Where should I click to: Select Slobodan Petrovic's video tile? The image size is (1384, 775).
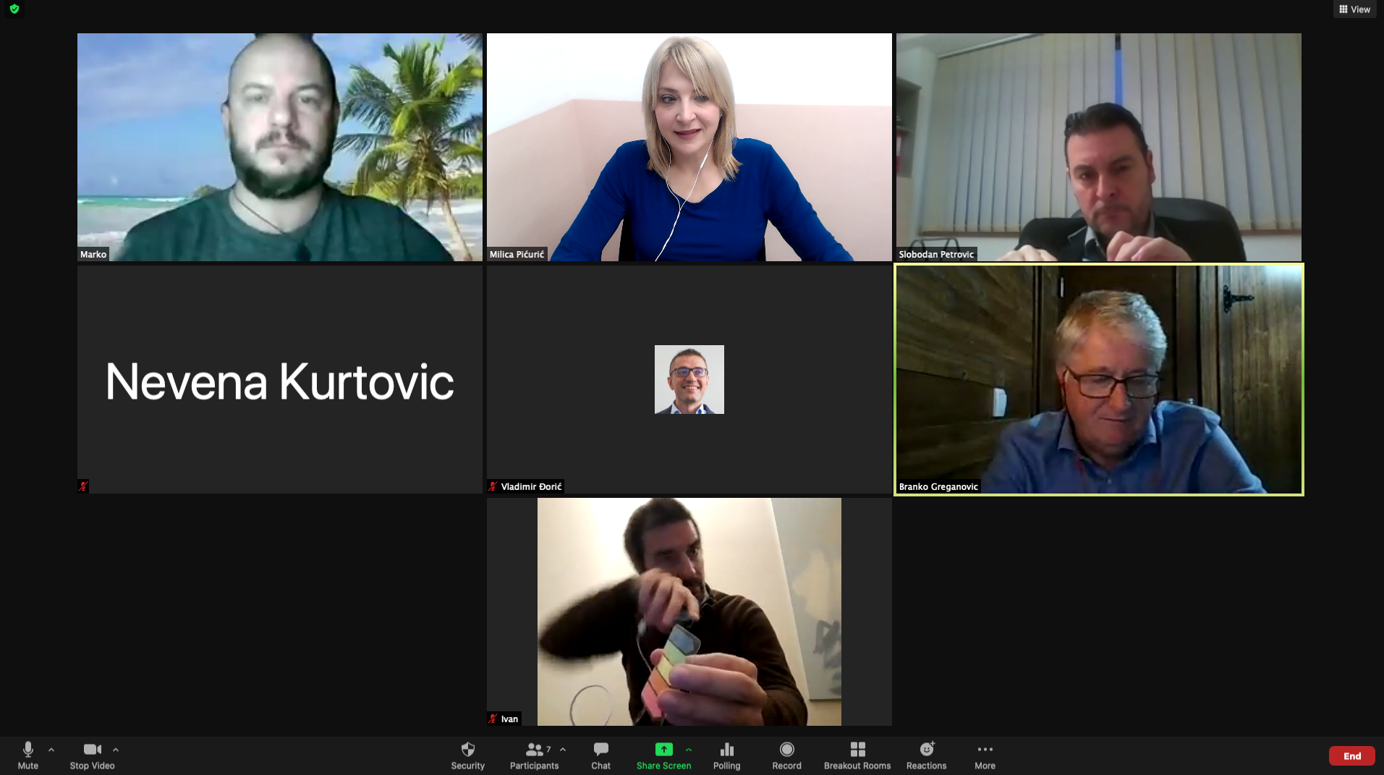[x=1098, y=147]
